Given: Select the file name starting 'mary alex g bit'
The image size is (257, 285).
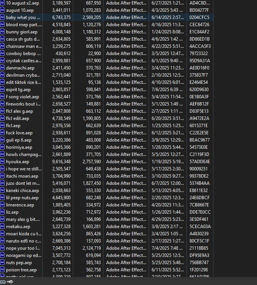Looking at the screenshot, I should [x=23, y=219].
